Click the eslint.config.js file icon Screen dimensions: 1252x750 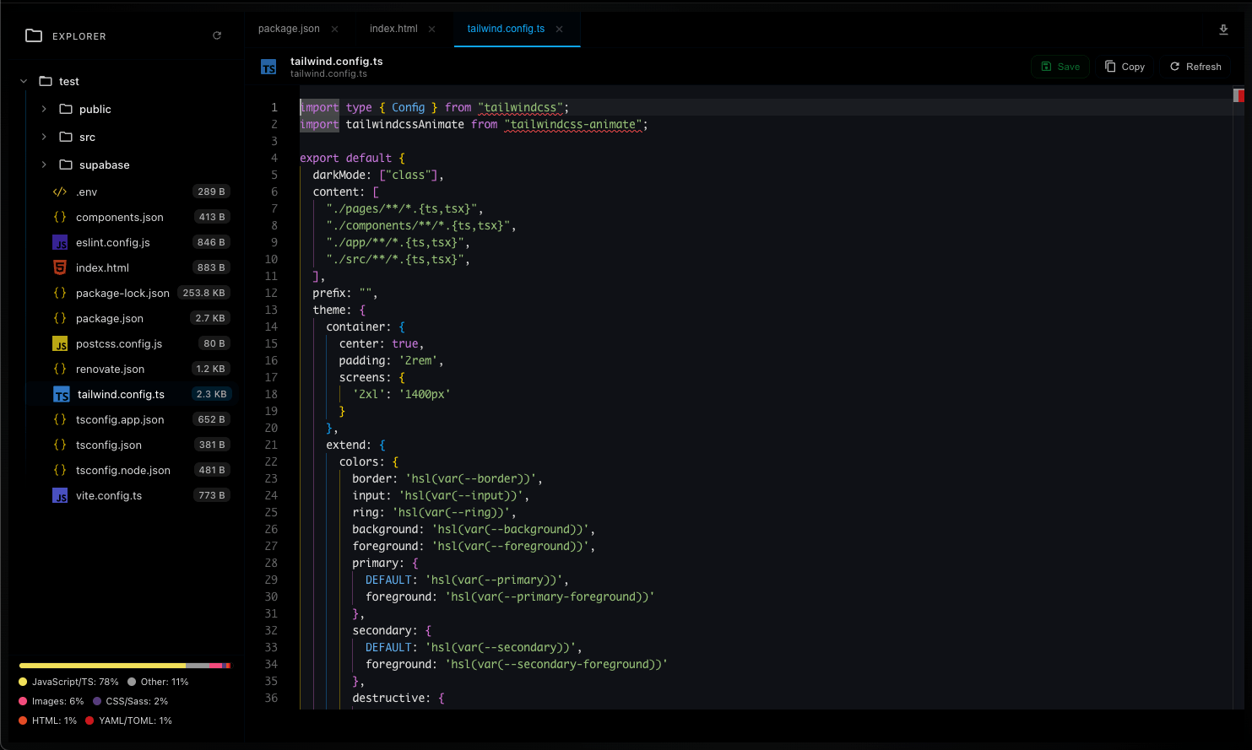[60, 242]
